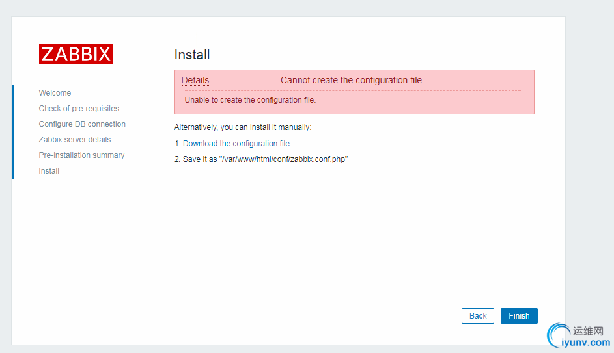This screenshot has width=614, height=353.
Task: Click the iyunv.com watermark text
Action: click(586, 343)
